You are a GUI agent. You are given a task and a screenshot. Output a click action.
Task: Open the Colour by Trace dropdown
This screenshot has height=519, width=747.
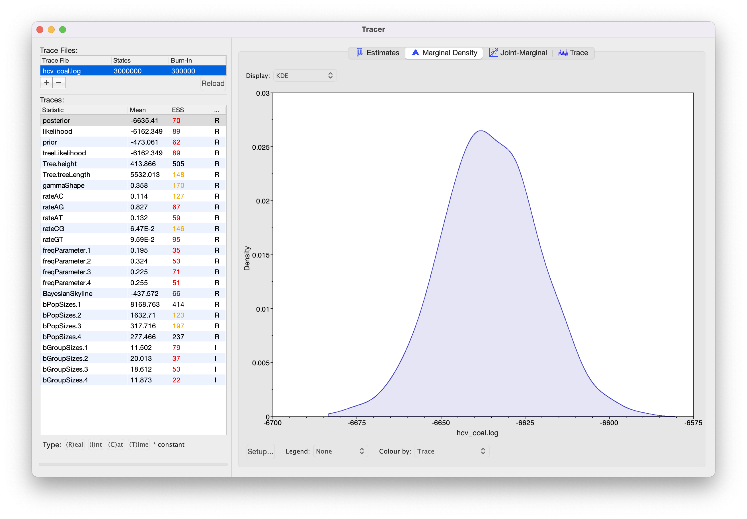(451, 451)
